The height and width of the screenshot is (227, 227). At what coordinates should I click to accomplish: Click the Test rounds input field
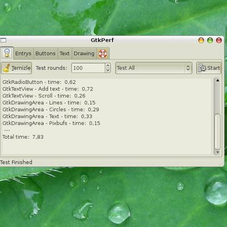(88, 68)
